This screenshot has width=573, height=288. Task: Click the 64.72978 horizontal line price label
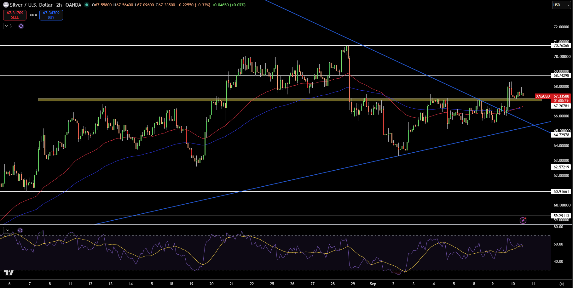[561, 135]
